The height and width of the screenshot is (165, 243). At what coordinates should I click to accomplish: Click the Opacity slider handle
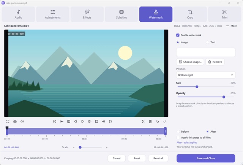pos(224,97)
